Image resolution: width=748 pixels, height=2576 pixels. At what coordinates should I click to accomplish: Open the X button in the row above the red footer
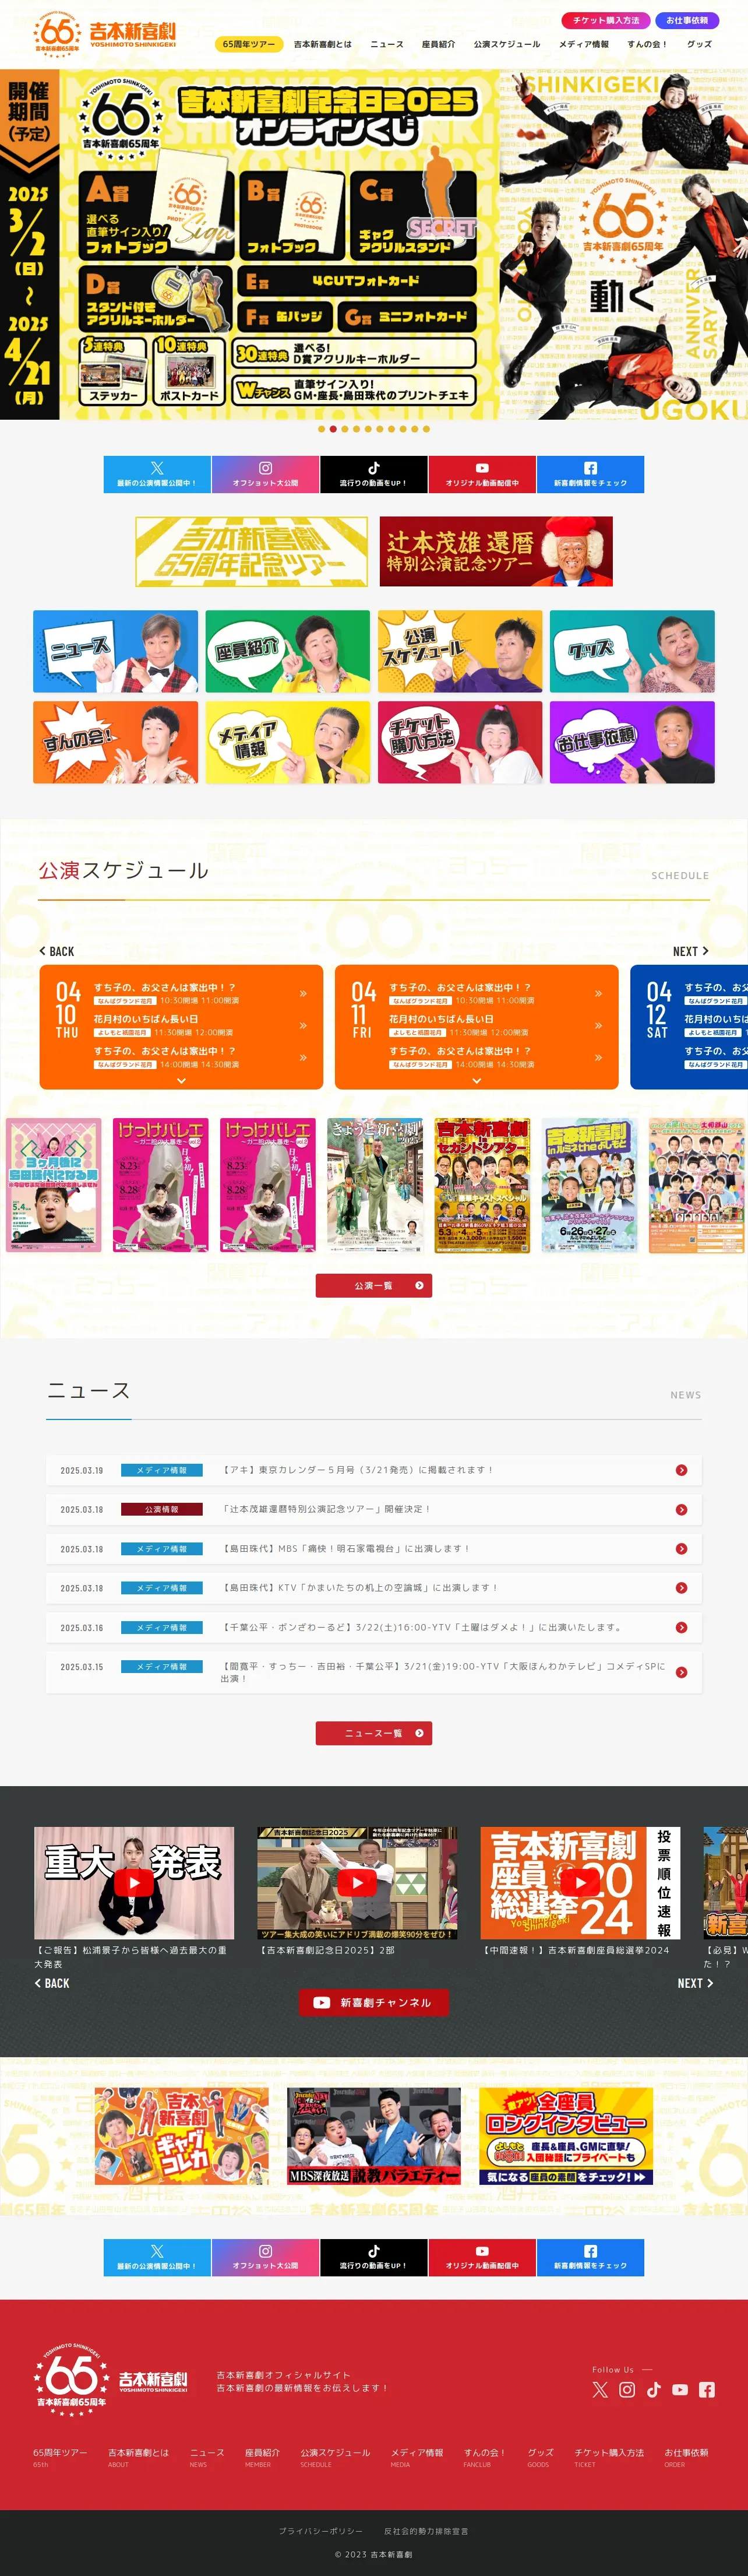click(x=157, y=2257)
